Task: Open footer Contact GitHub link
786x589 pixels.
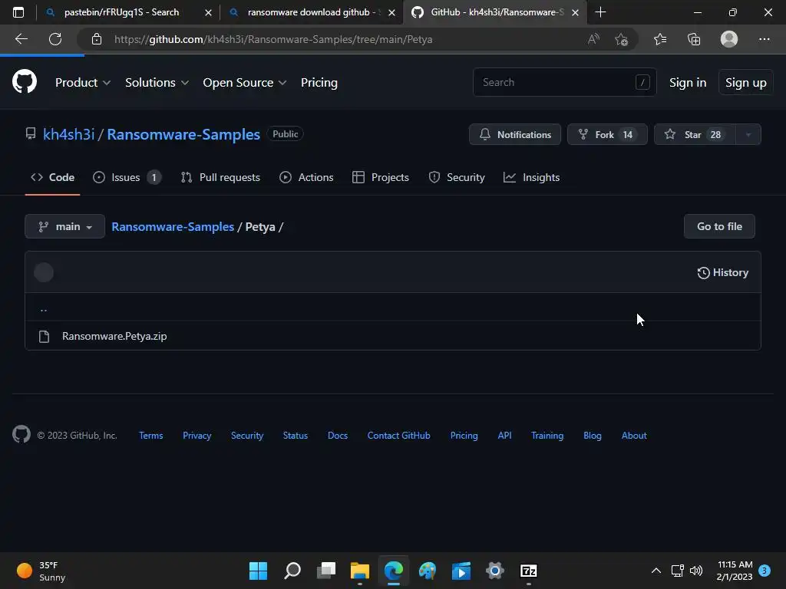Action: 398,436
